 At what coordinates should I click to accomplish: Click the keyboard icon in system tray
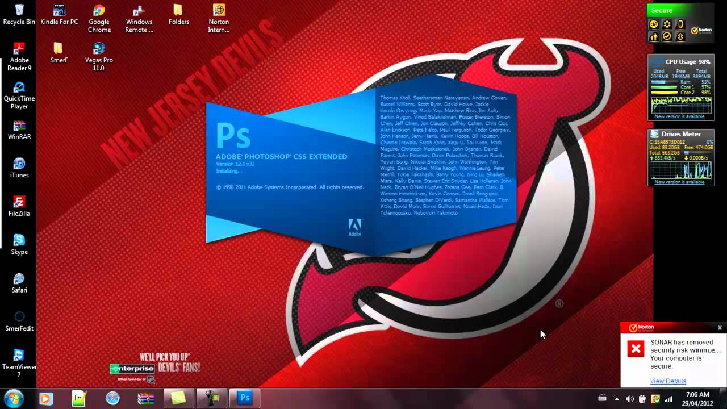click(603, 398)
